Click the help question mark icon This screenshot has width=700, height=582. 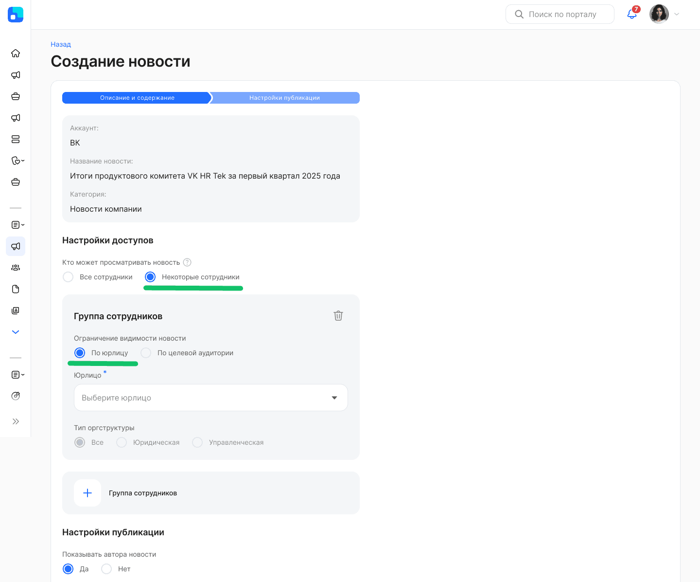point(187,262)
